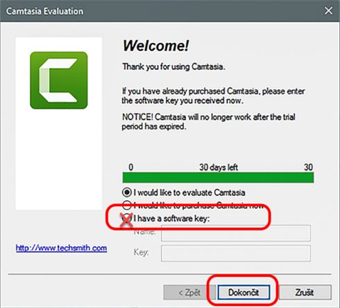The width and height of the screenshot is (340, 308).
Task: Choose "I have a software key" radio button
Action: coord(127,218)
